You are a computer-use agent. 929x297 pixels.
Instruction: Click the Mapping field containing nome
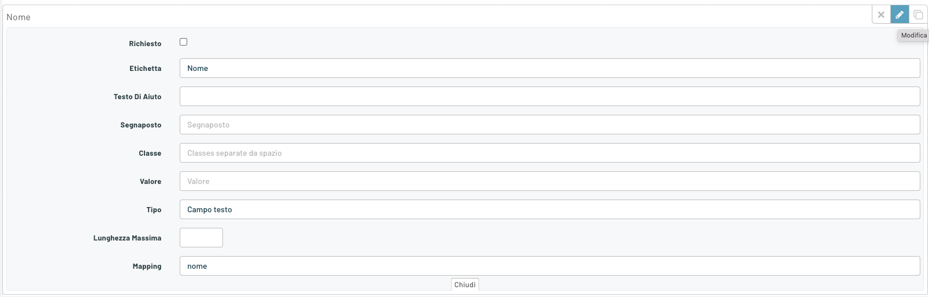(x=549, y=266)
